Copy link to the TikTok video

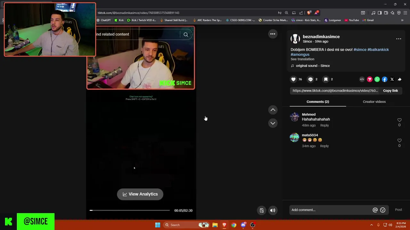[390, 91]
